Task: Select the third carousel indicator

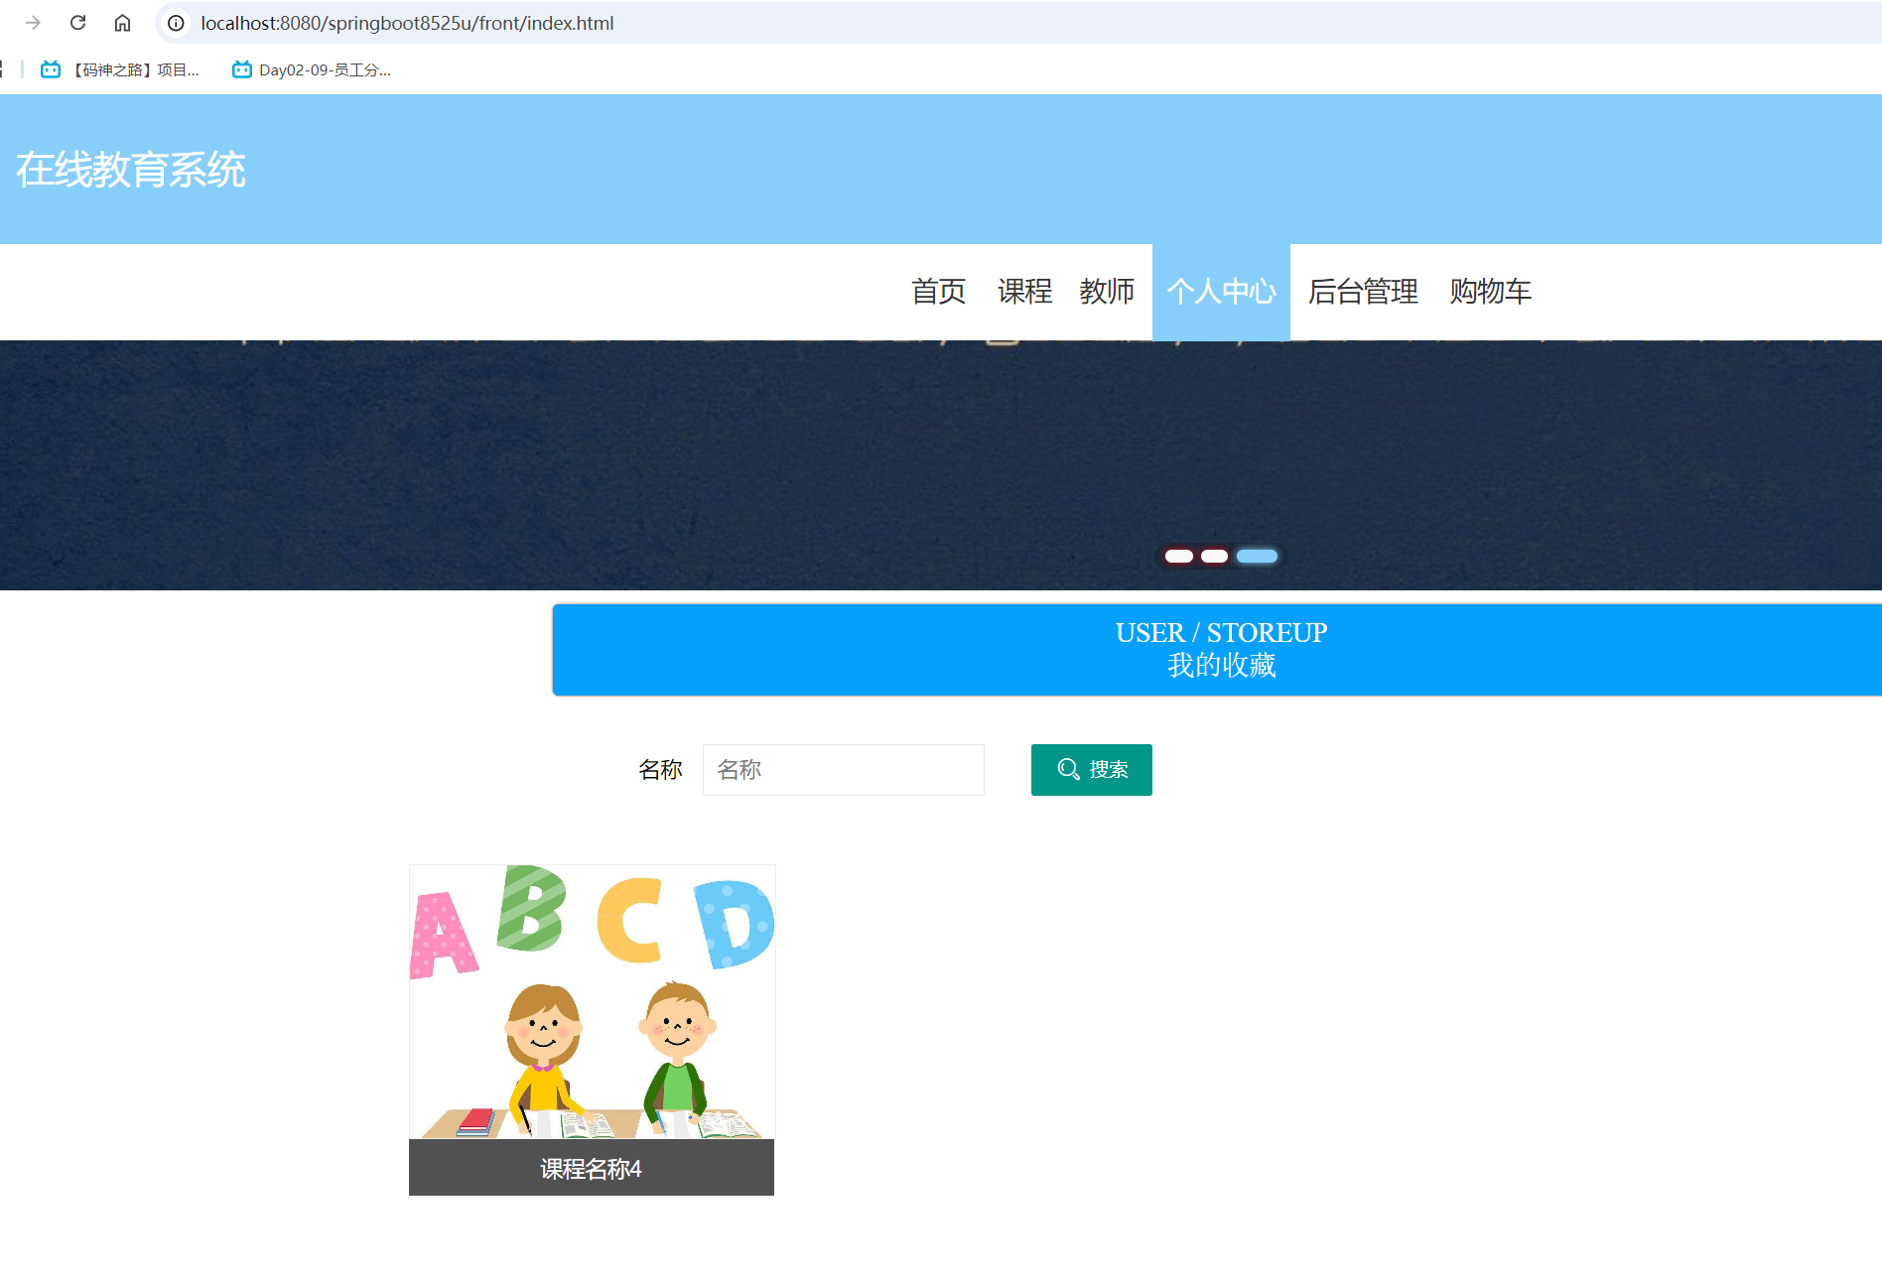Action: point(1257,556)
